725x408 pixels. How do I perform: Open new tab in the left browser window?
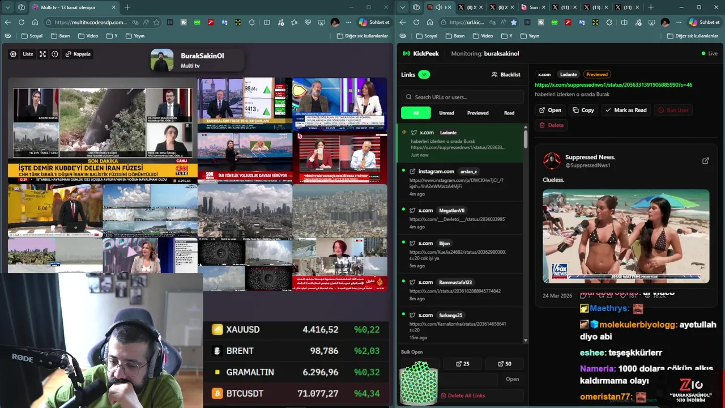coord(127,7)
